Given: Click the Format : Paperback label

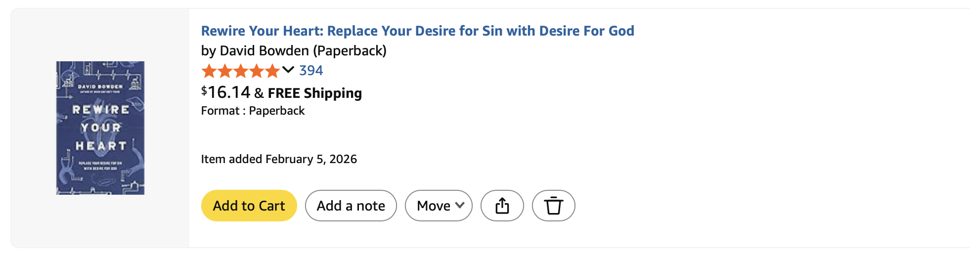Looking at the screenshot, I should 253,111.
